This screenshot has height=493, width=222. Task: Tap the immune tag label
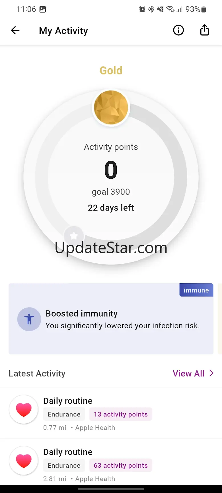point(196,290)
